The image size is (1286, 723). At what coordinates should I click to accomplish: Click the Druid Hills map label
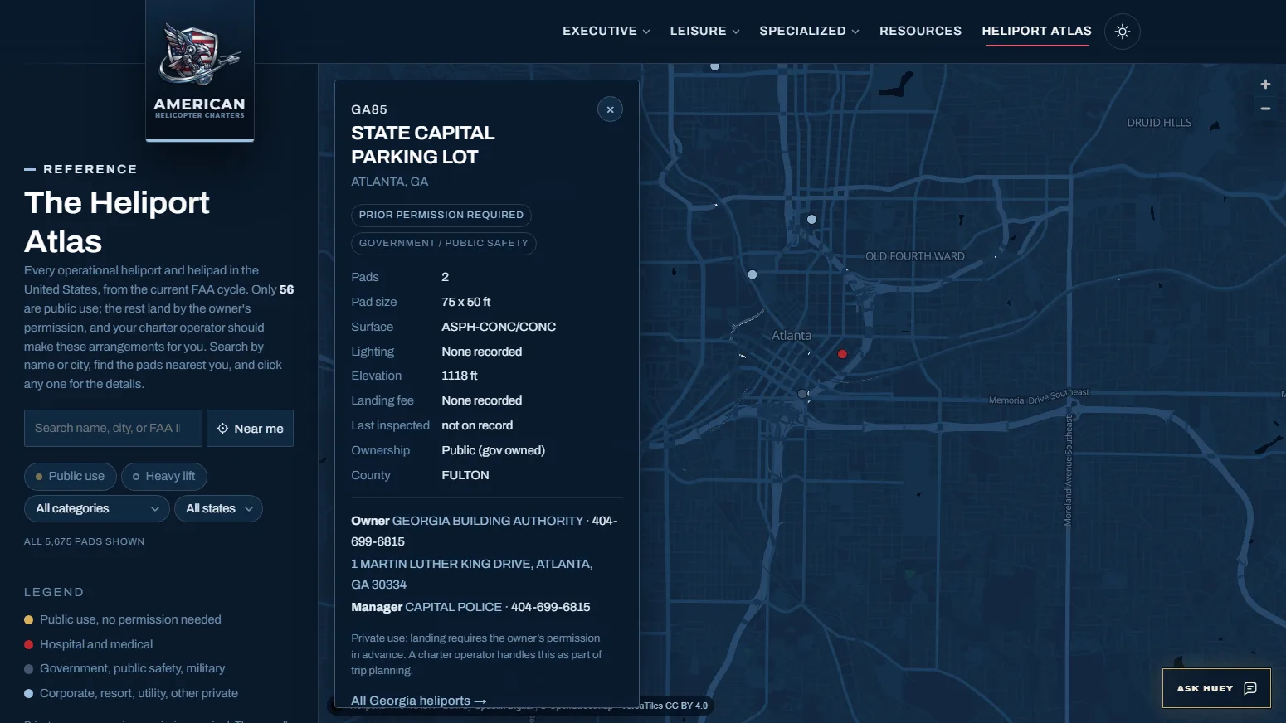tap(1159, 123)
